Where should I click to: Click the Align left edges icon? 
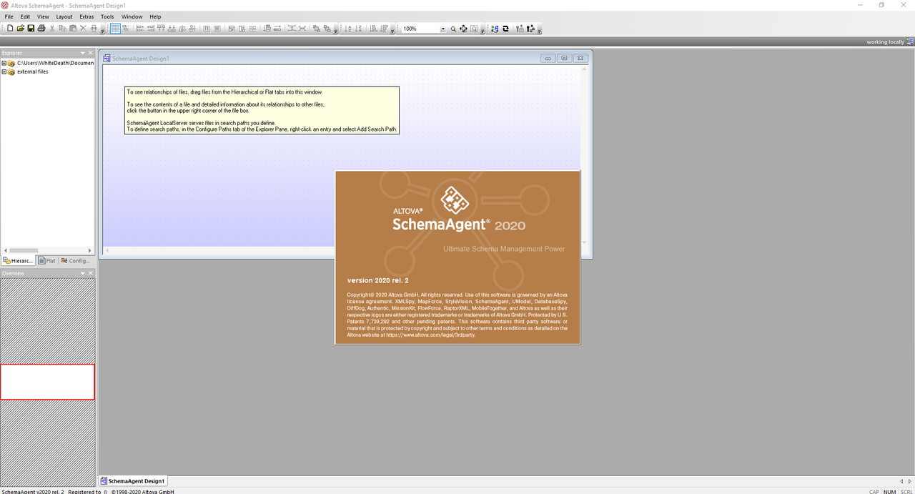pyautogui.click(x=140, y=29)
